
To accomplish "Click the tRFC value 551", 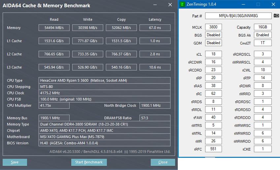I will 213,149.
